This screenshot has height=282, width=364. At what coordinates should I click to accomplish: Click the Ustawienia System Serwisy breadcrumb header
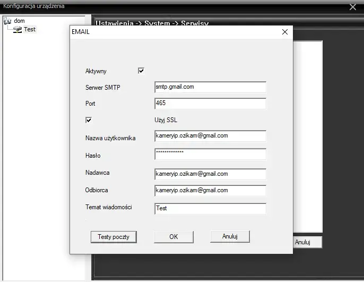152,23
